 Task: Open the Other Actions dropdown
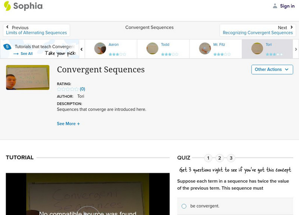tap(272, 69)
